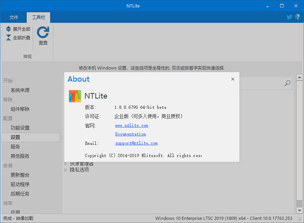Switch to the 文件 tab
The height and width of the screenshot is (223, 304).
pos(14,17)
